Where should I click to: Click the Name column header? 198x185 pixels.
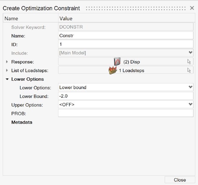[x=12, y=18]
